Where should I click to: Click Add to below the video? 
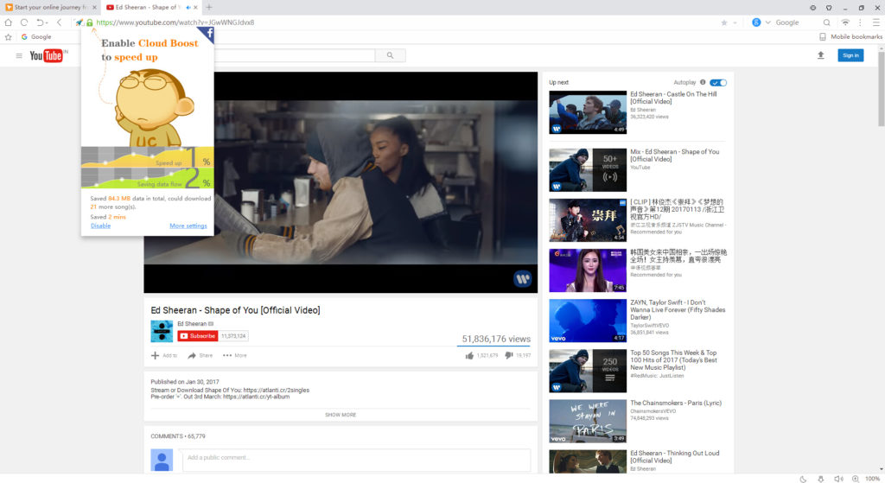tap(164, 355)
